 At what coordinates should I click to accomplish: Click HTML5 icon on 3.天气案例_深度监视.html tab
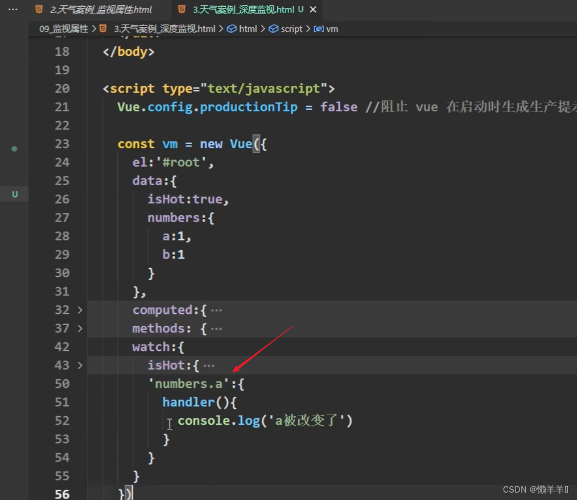pyautogui.click(x=182, y=10)
